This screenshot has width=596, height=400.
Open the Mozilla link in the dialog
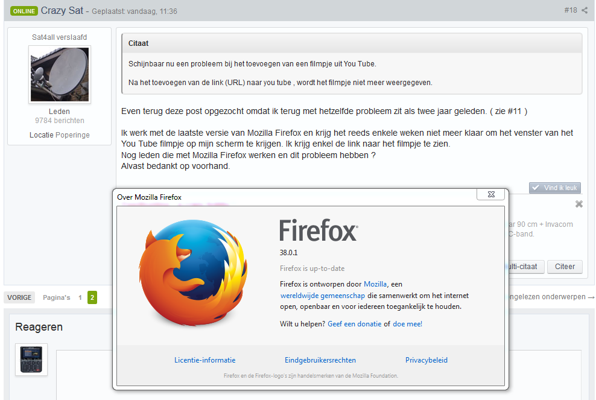coord(375,284)
